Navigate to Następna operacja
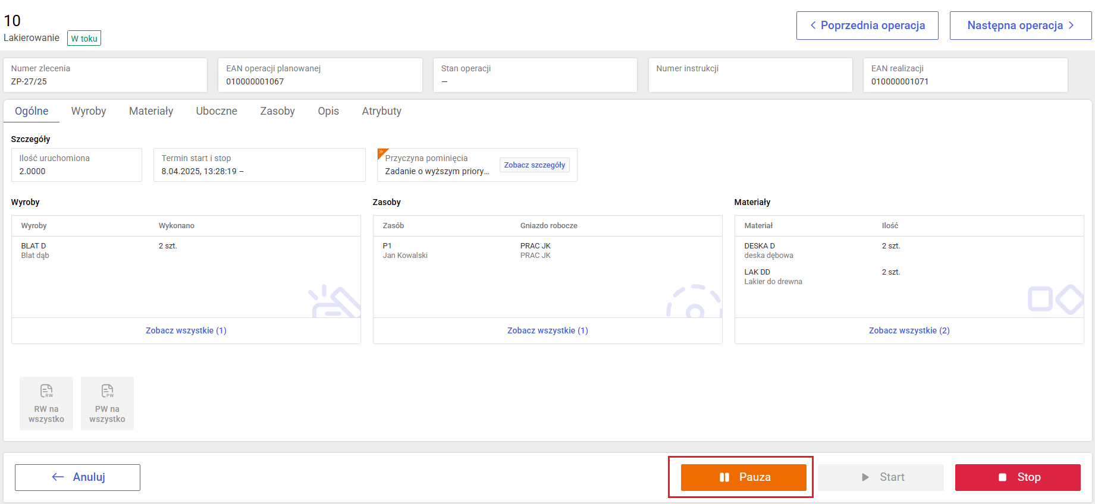 (x=1020, y=26)
